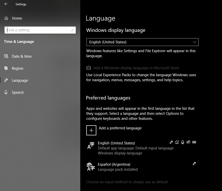Click English keyboard feature icon
The height and width of the screenshot is (191, 222).
click(194, 142)
